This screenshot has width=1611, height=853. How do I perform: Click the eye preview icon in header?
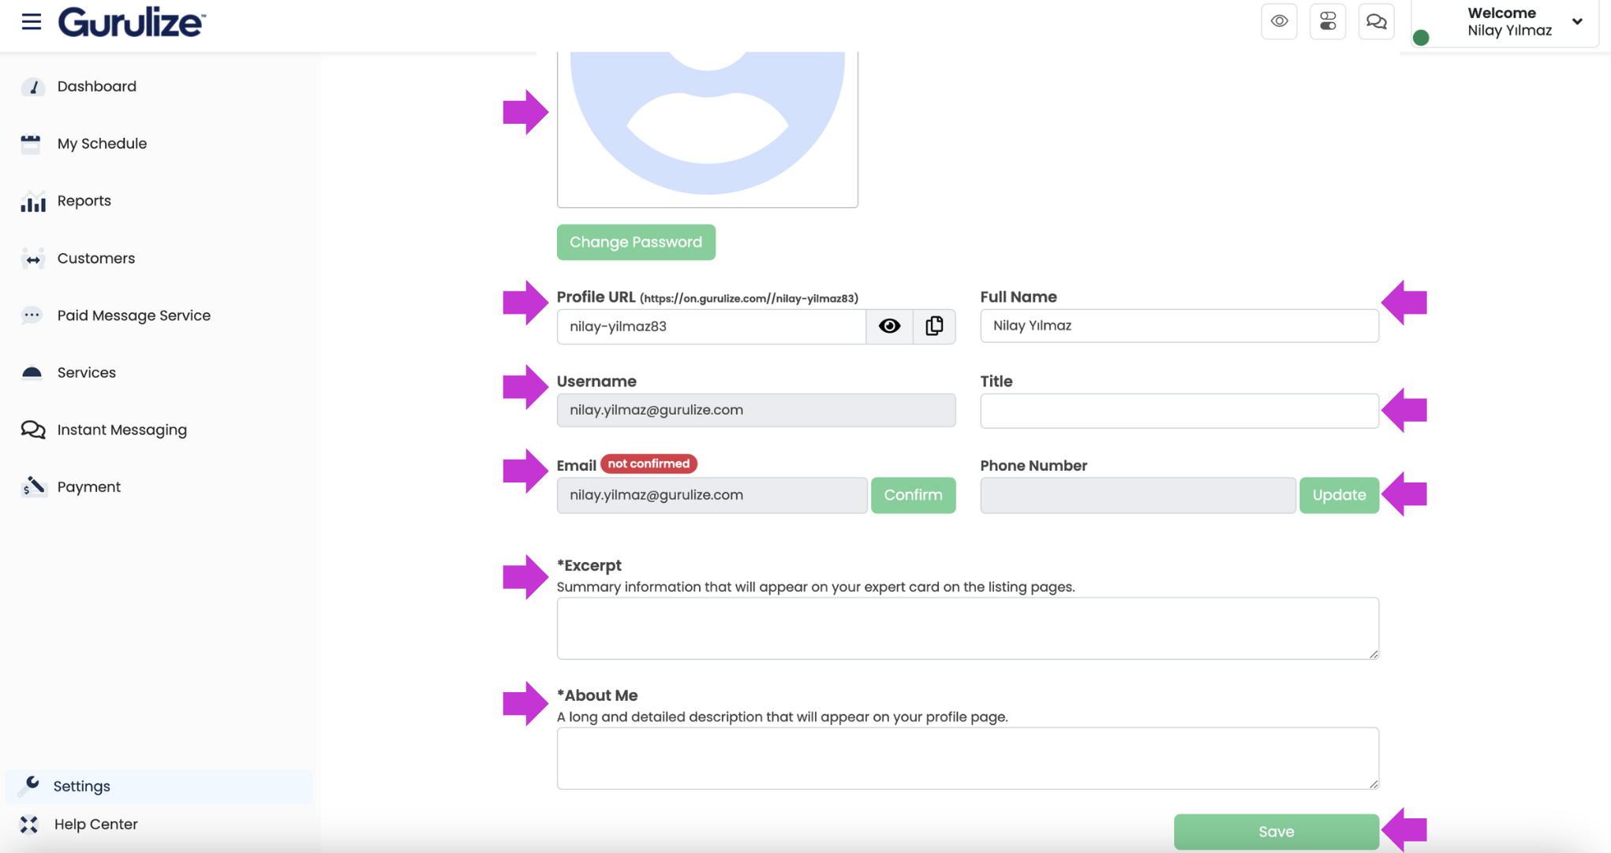[1279, 21]
